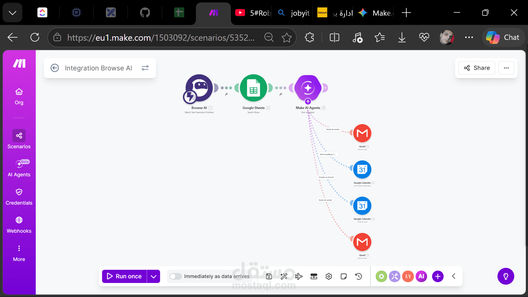Save the scenario with the disk icon
Screen dimensions: 528x297
pos(269,276)
